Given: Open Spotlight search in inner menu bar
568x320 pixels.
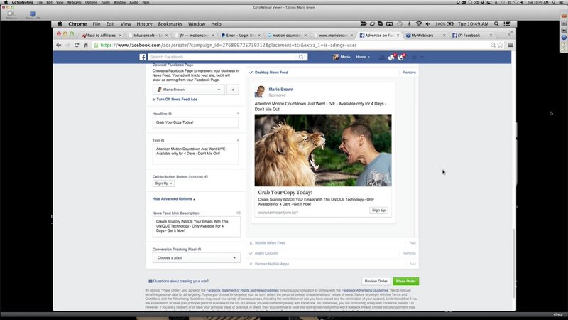Looking at the screenshot, I should pyautogui.click(x=496, y=24).
